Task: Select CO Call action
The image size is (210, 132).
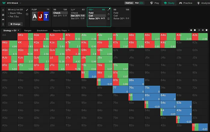Action: 97,16
